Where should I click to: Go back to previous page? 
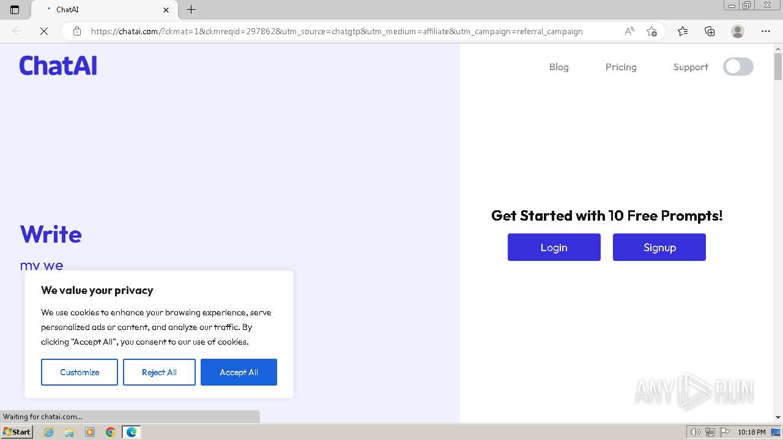(x=17, y=31)
